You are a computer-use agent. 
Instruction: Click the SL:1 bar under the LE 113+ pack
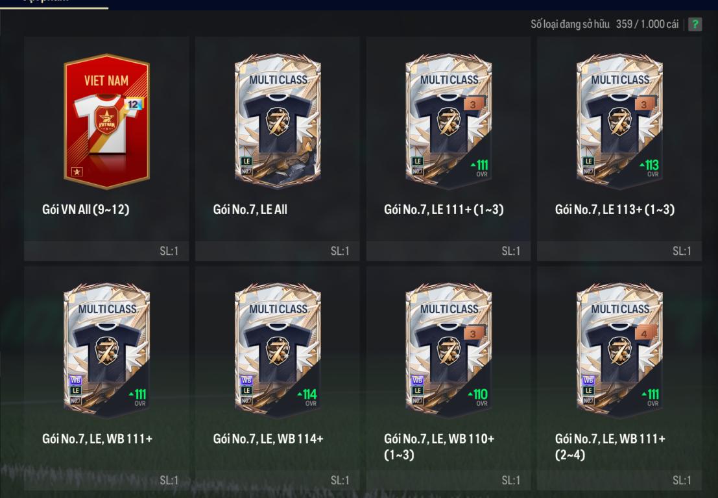619,251
